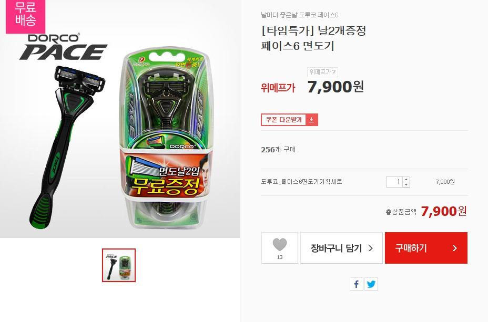Click the heart wishlist icon
Viewport: 488px width, 322px height.
279,245
